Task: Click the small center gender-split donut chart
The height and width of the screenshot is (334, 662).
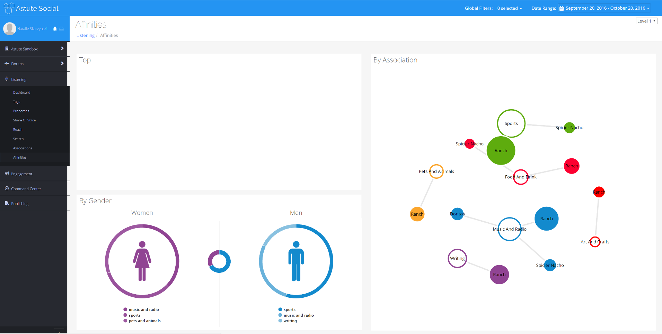Action: point(219,261)
